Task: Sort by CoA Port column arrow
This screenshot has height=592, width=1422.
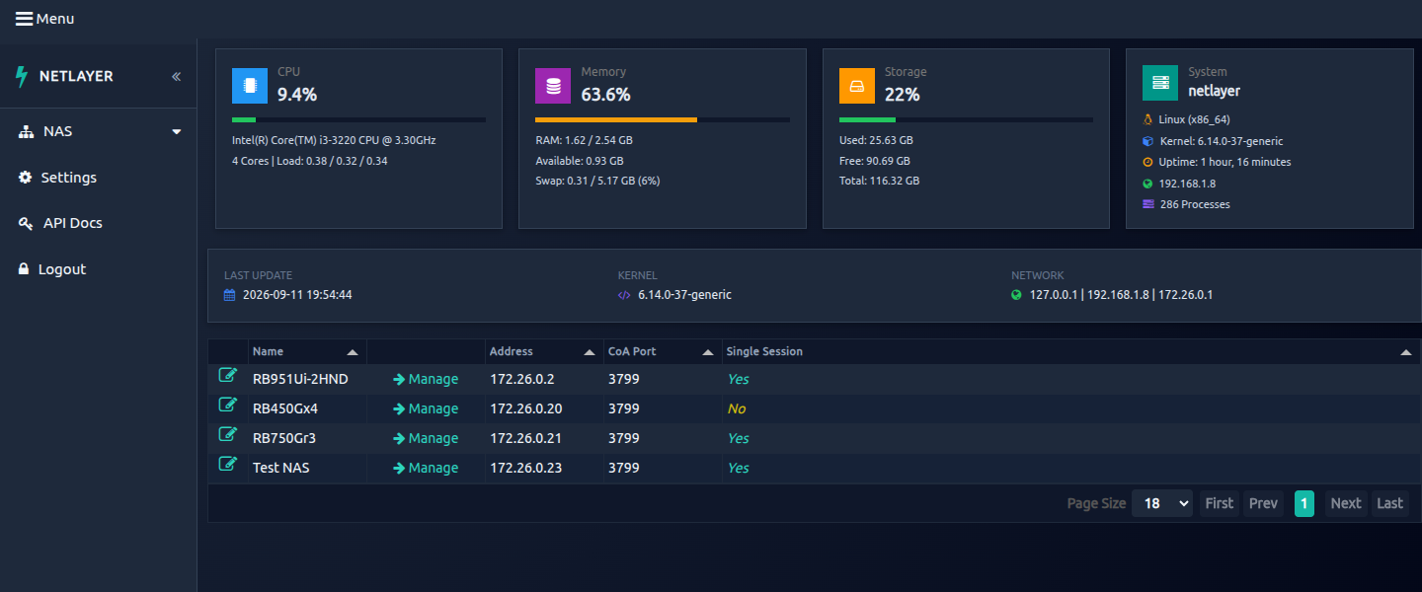Action: [708, 352]
